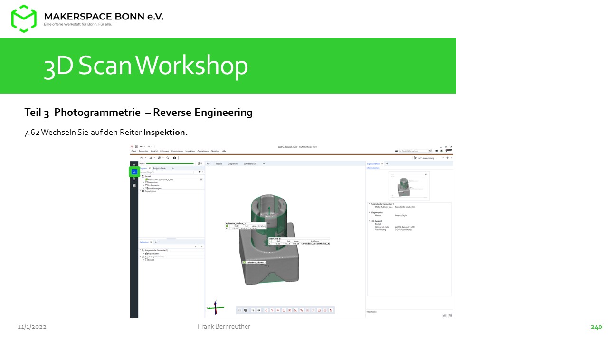Open the Operationen menu
The image size is (608, 342).
203,151
